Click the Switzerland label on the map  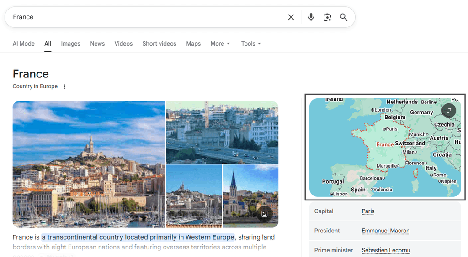(x=410, y=144)
